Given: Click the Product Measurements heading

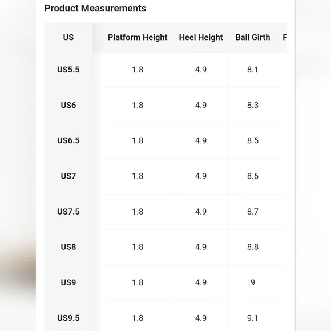Looking at the screenshot, I should click(95, 9).
